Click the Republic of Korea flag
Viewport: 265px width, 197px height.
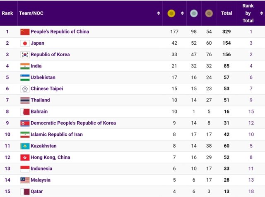(x=25, y=55)
